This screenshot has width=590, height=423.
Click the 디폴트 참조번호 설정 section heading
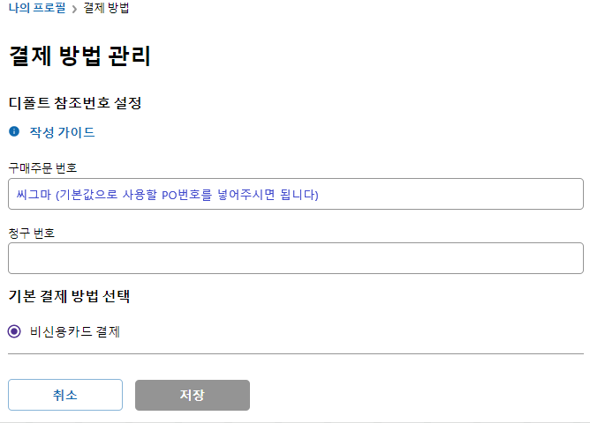point(75,102)
